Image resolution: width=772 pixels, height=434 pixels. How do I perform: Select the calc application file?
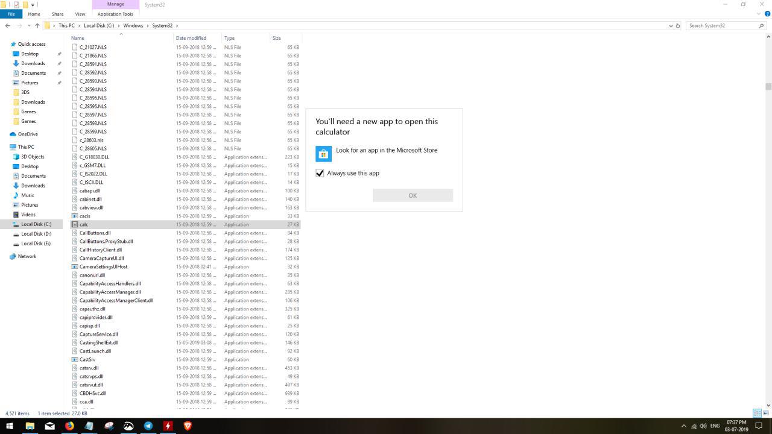(x=185, y=224)
